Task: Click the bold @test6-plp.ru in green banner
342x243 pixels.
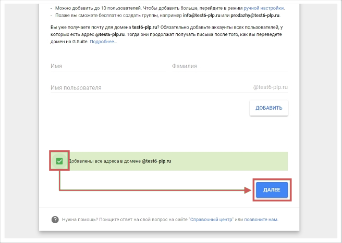Action: (x=156, y=161)
